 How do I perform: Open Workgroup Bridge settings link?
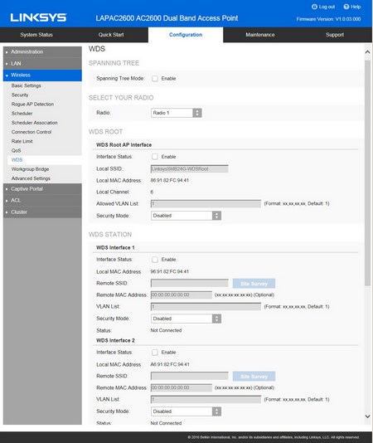[30, 169]
